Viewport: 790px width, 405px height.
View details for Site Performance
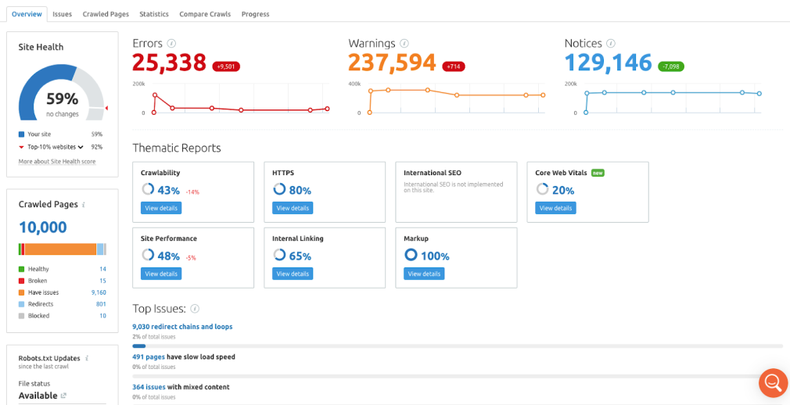(161, 274)
